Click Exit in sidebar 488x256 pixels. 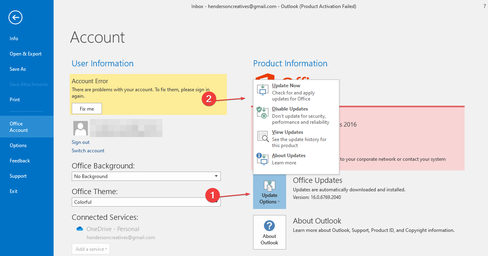pos(27,191)
